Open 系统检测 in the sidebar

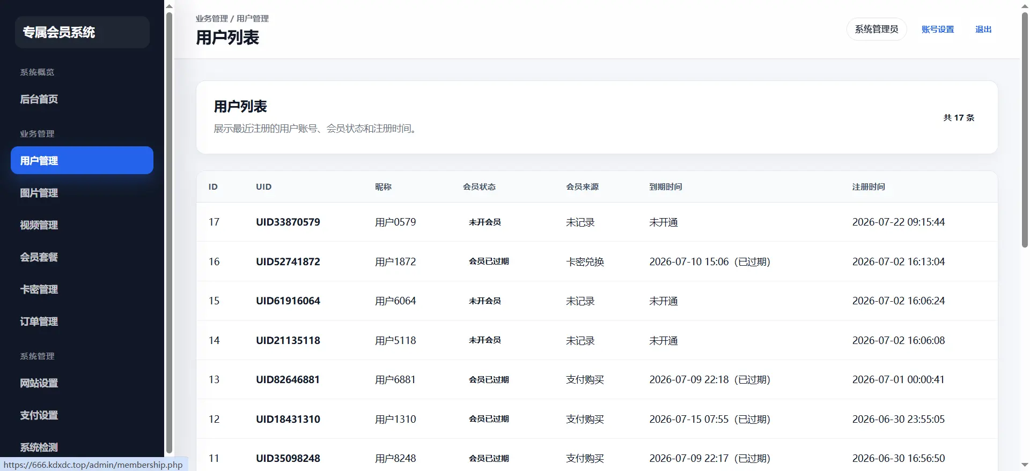point(82,447)
